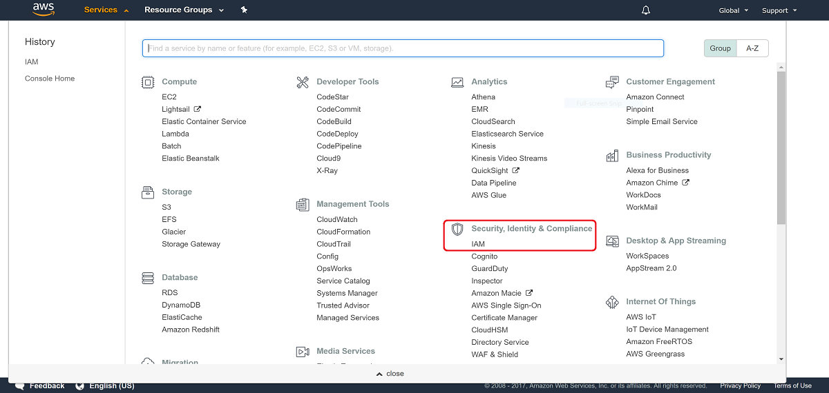
Task: Open Amazon FreeRTOS
Action: (659, 342)
